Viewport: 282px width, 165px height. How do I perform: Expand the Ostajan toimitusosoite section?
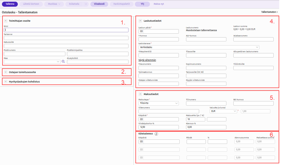point(6,72)
